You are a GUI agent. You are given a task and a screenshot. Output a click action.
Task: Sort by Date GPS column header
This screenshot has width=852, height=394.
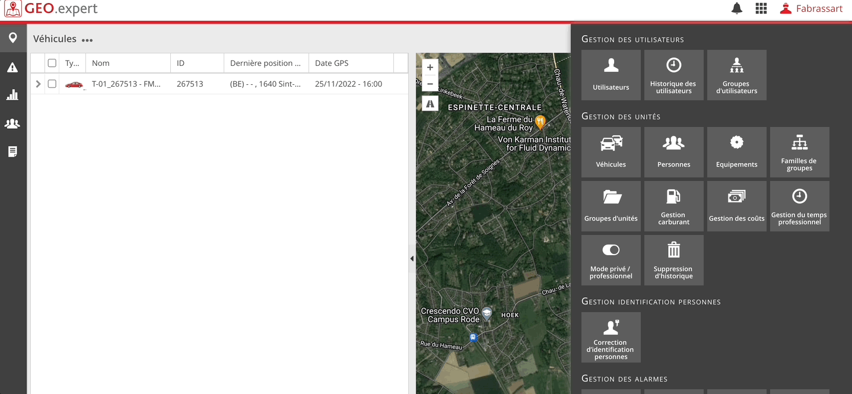click(x=351, y=63)
